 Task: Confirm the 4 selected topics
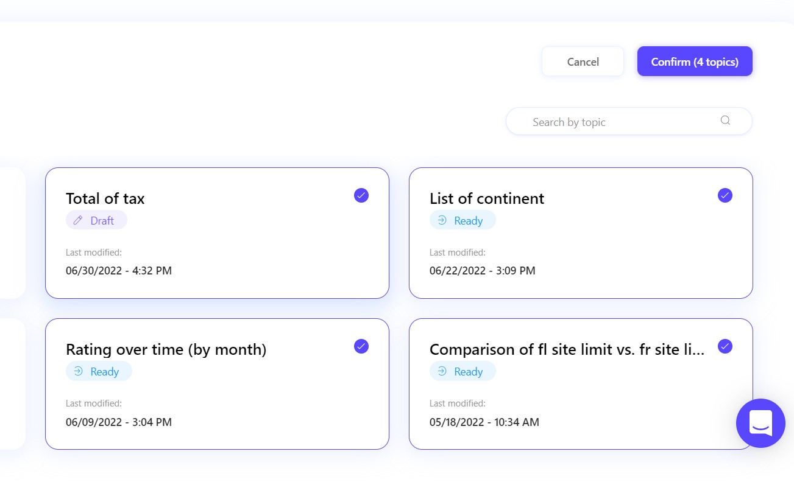pyautogui.click(x=695, y=61)
